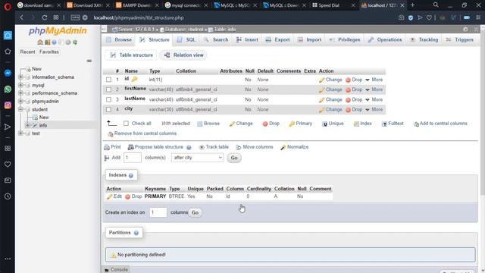Screen dimensions: 485x273
Task: Open Relation view sub-tab
Action: coord(184,55)
